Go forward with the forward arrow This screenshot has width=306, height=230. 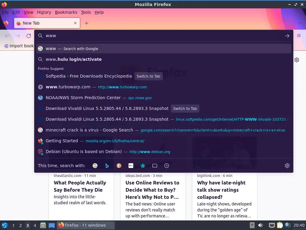click(x=18, y=36)
